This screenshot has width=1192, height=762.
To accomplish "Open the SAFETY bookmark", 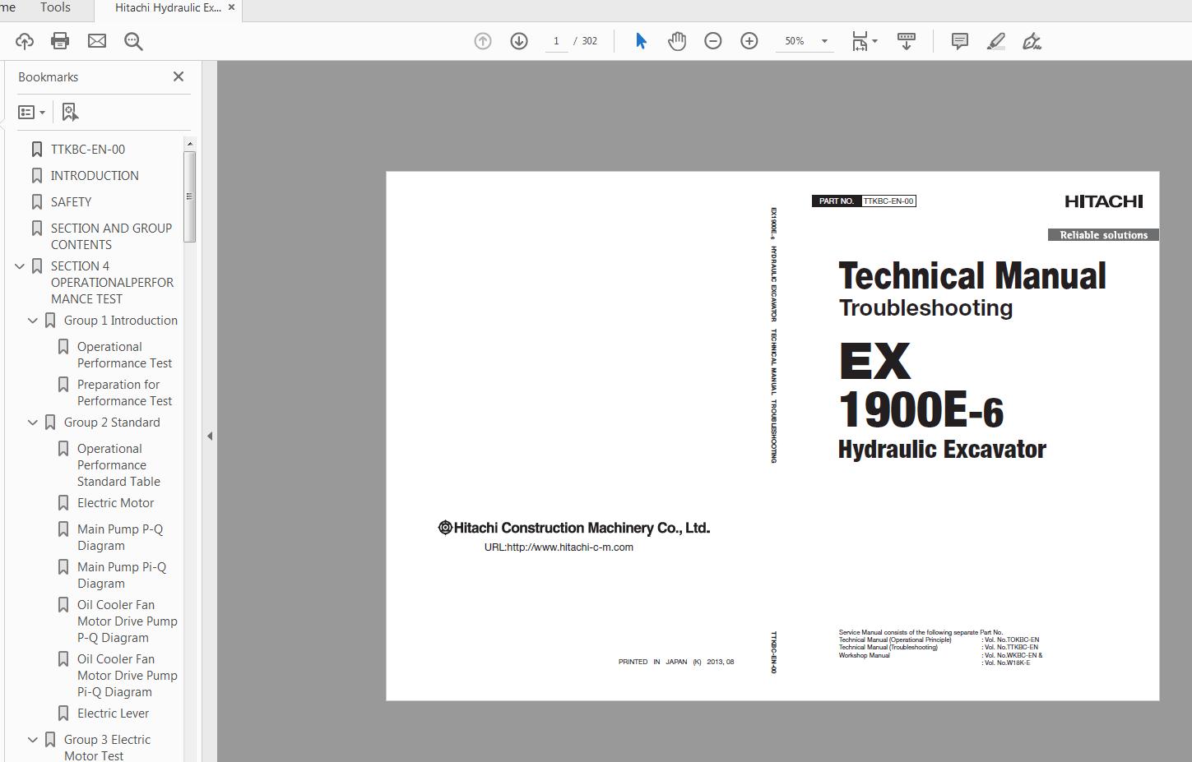I will pyautogui.click(x=71, y=202).
